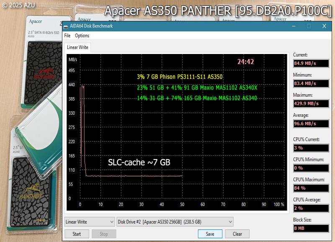Click the AIDA64 icon in the title bar

point(66,26)
